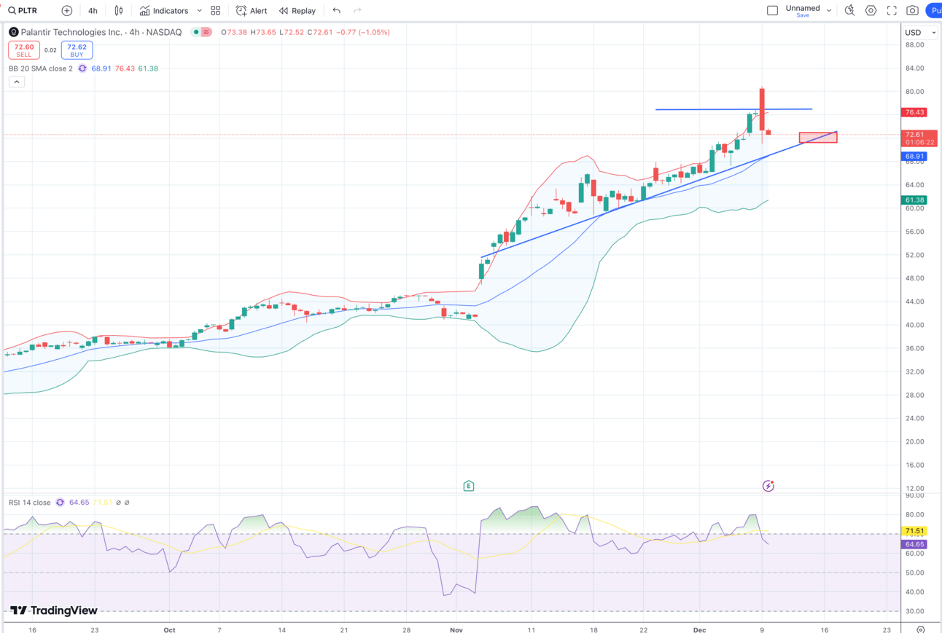Screen dimensions: 942x633
Task: Click the Palantir logo beside the title
Action: coord(14,32)
